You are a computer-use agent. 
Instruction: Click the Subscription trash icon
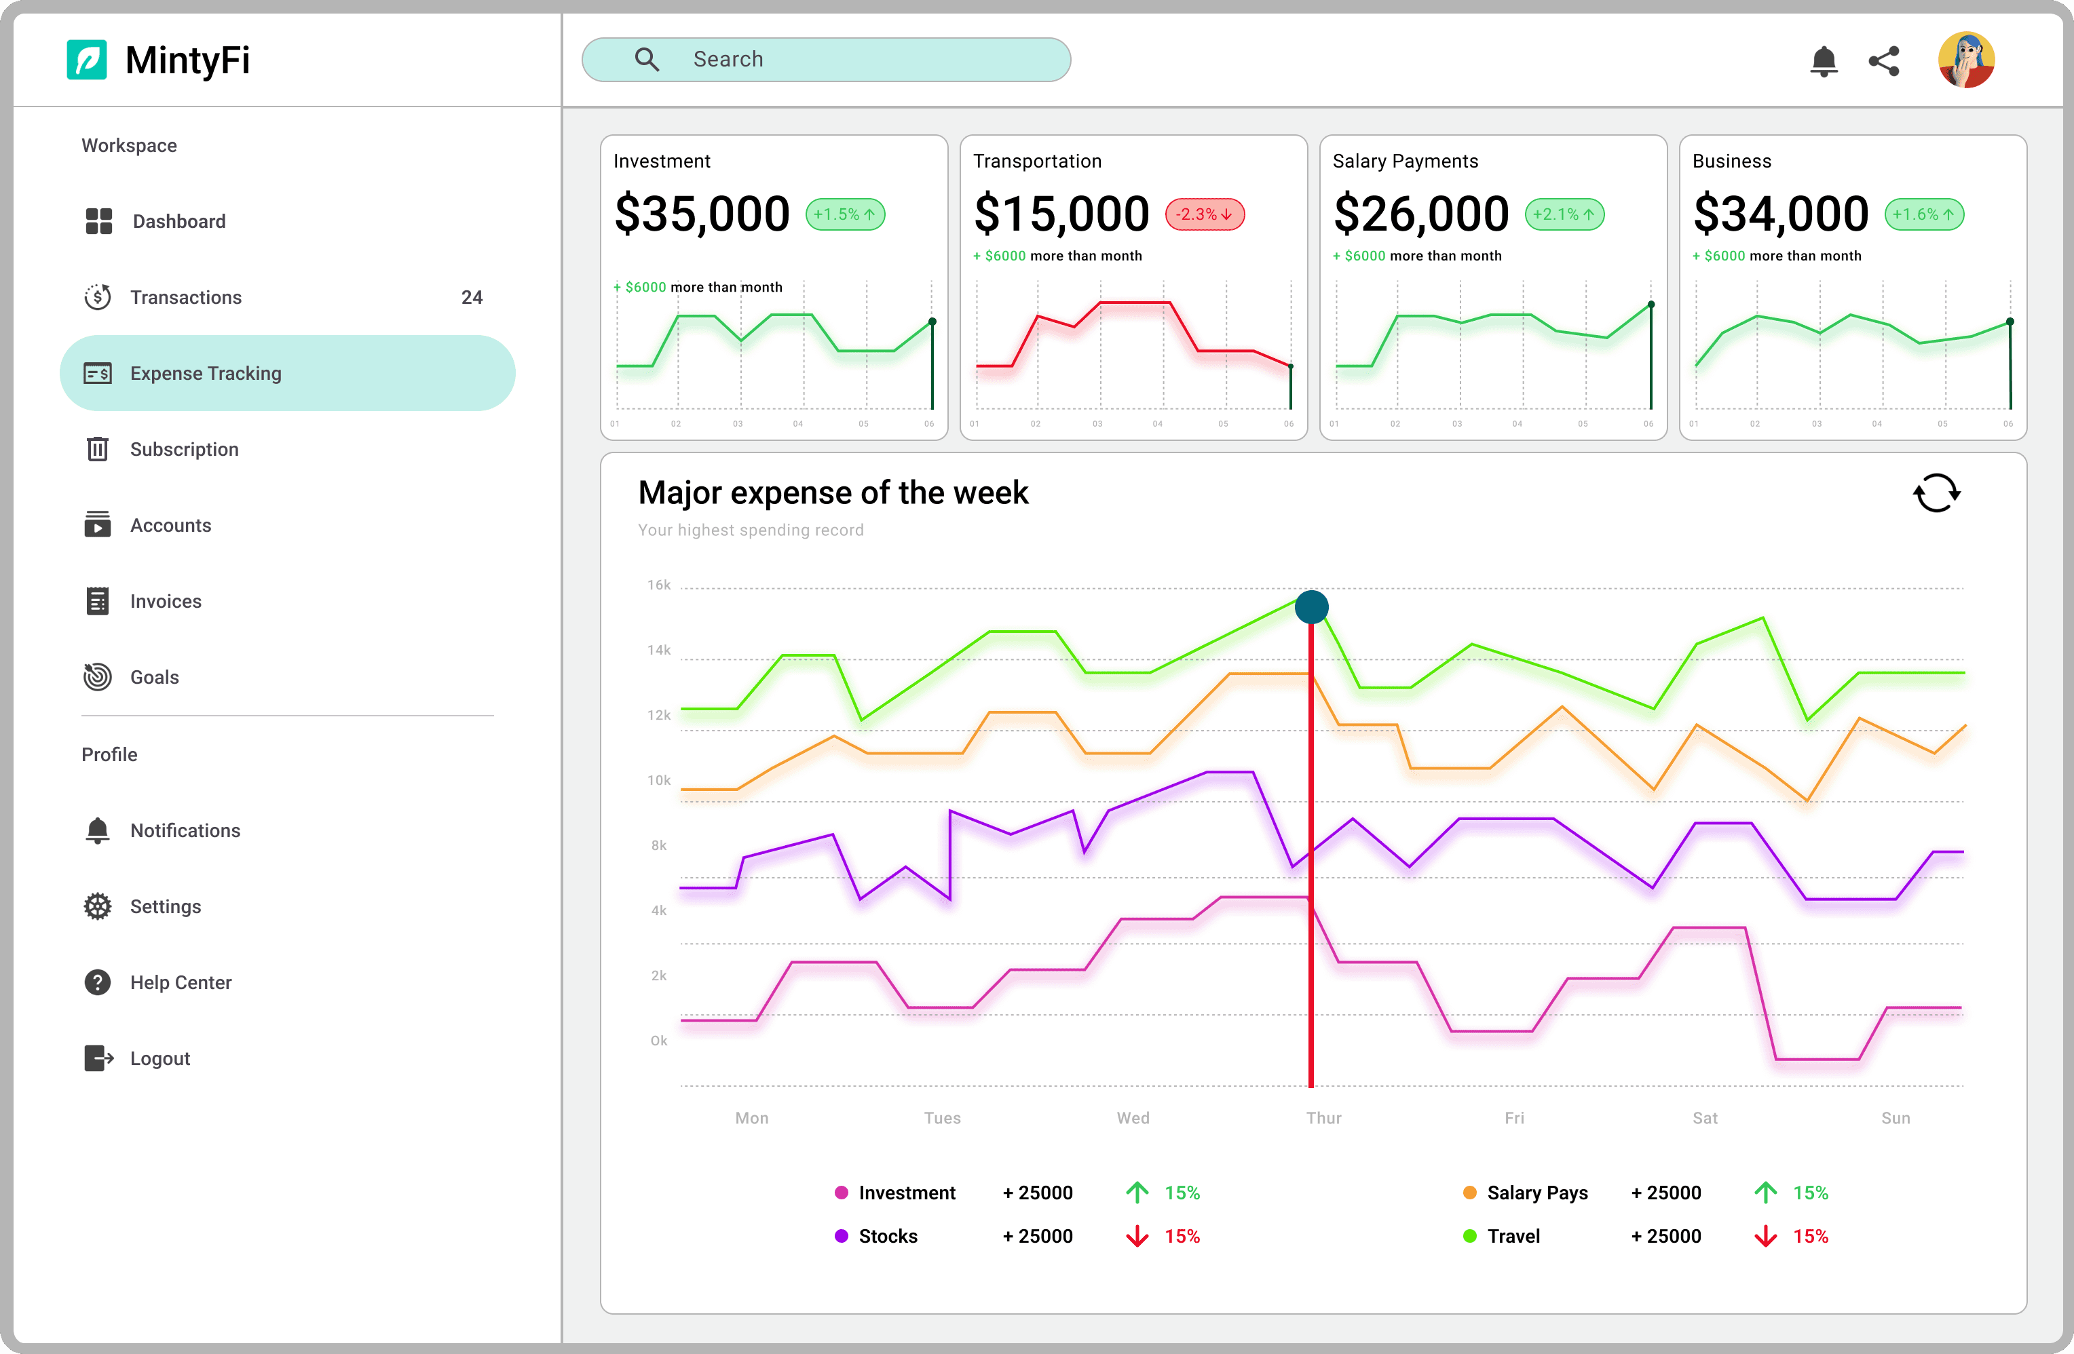98,448
